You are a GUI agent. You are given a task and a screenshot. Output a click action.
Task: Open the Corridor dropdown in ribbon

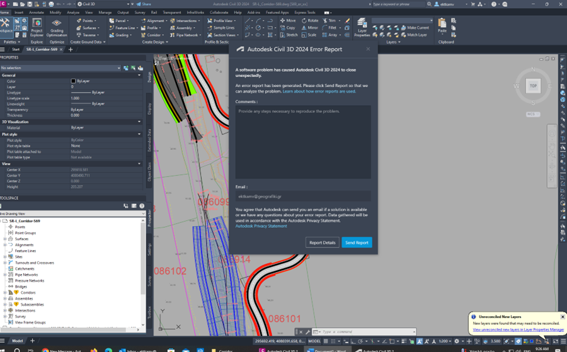pos(152,35)
